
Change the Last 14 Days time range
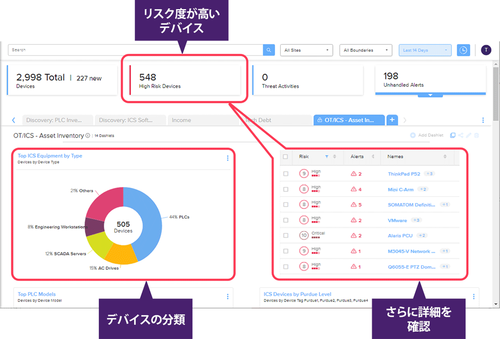click(x=425, y=50)
